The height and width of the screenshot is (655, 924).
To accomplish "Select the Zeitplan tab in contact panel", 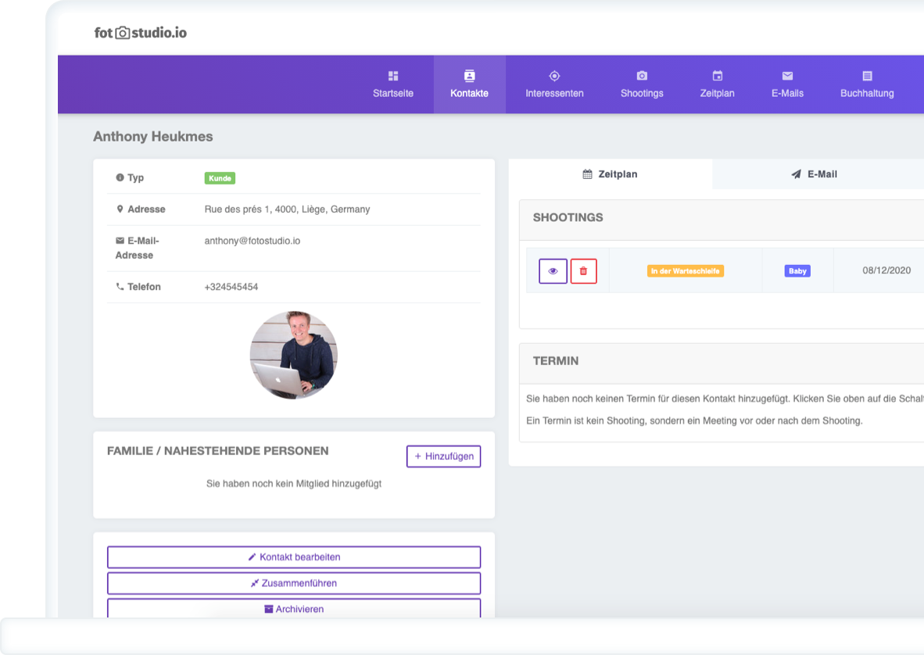I will click(610, 174).
